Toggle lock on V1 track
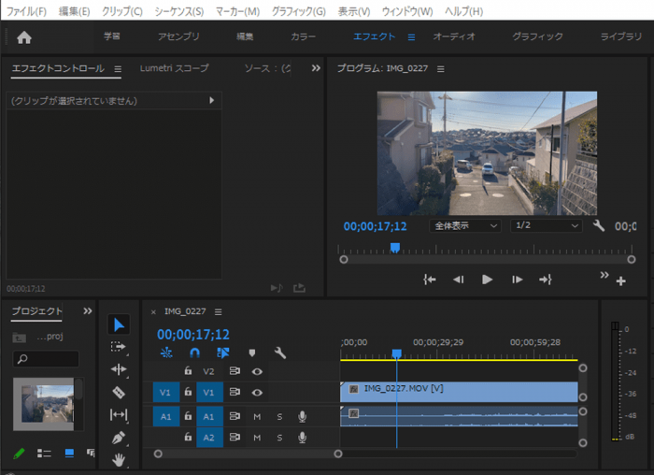Image resolution: width=654 pixels, height=475 pixels. point(188,392)
